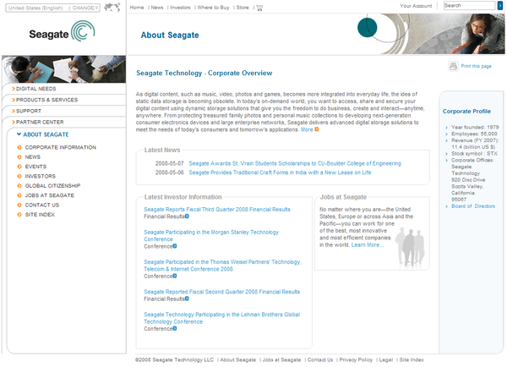This screenshot has width=507, height=367.
Task: Click footer Site Index link
Action: [412, 360]
